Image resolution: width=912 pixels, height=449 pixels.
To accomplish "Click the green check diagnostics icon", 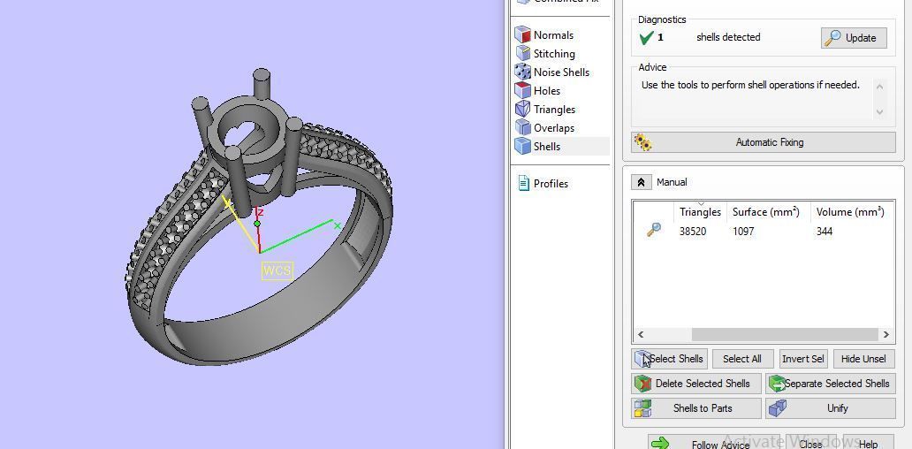I will [x=646, y=38].
